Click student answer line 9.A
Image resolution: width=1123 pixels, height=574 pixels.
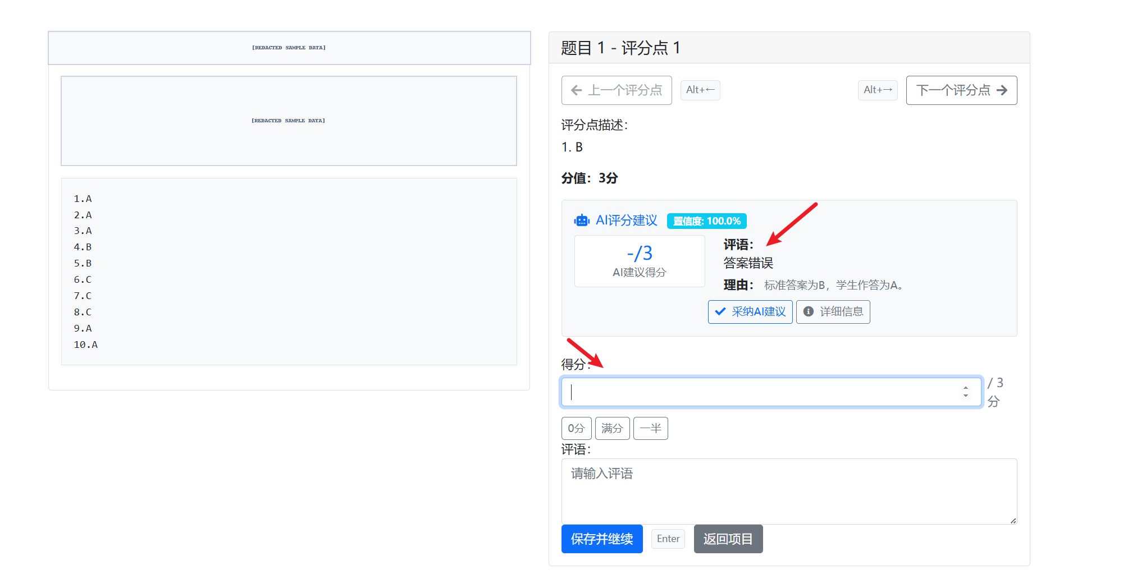pos(83,328)
